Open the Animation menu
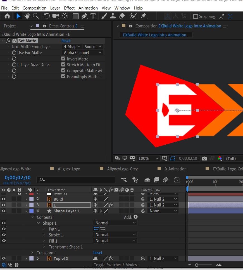Screen dimensions: 243x270 click(x=88, y=8)
